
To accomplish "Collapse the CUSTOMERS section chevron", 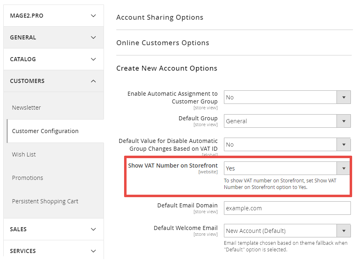I will coord(93,81).
